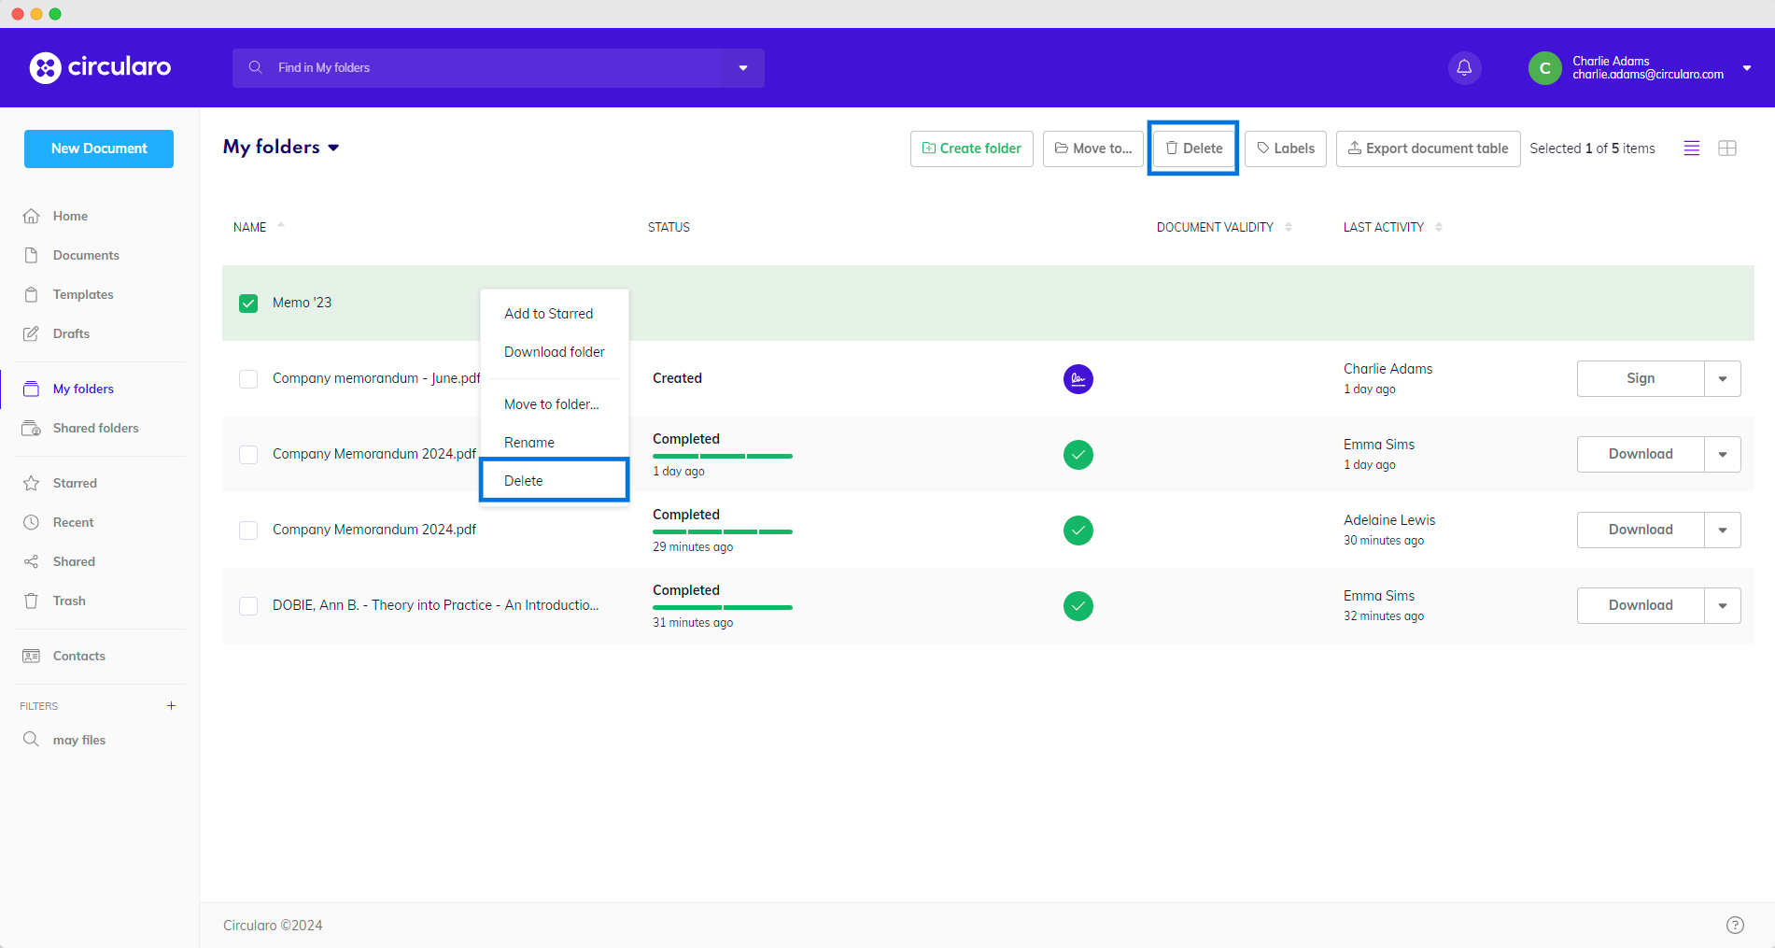The height and width of the screenshot is (948, 1775).
Task: Click the progress bar of DOBIE document
Action: 722,607
